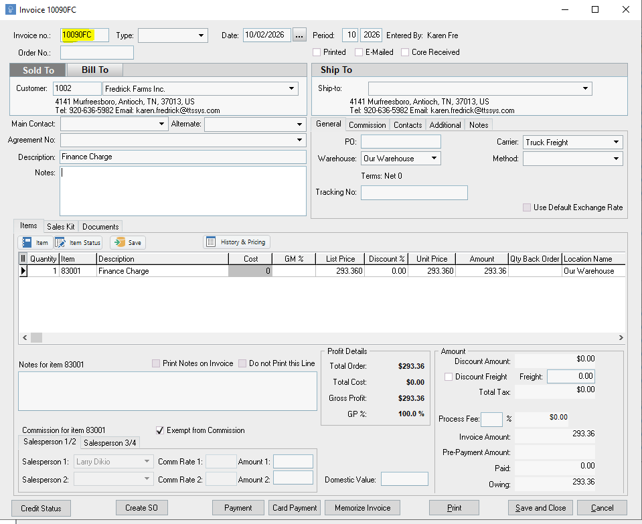Open the Sales Kit tab
The height and width of the screenshot is (524, 642).
coord(61,226)
